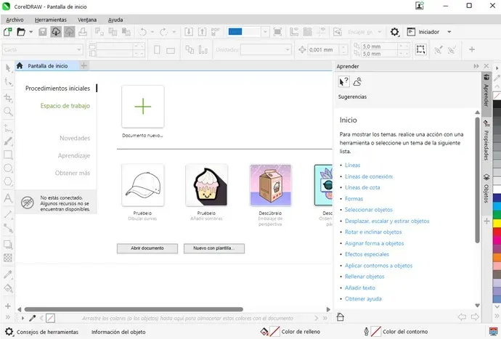Image resolution: width=501 pixels, height=339 pixels.
Task: Switch to Pantalla de inicio tab
Action: [x=46, y=66]
